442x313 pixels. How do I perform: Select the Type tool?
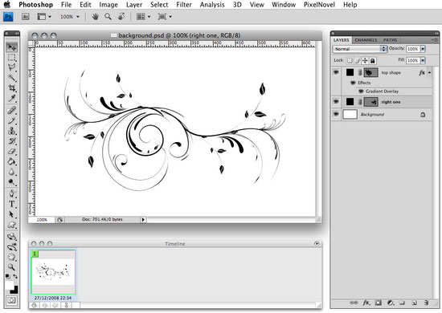click(x=11, y=204)
